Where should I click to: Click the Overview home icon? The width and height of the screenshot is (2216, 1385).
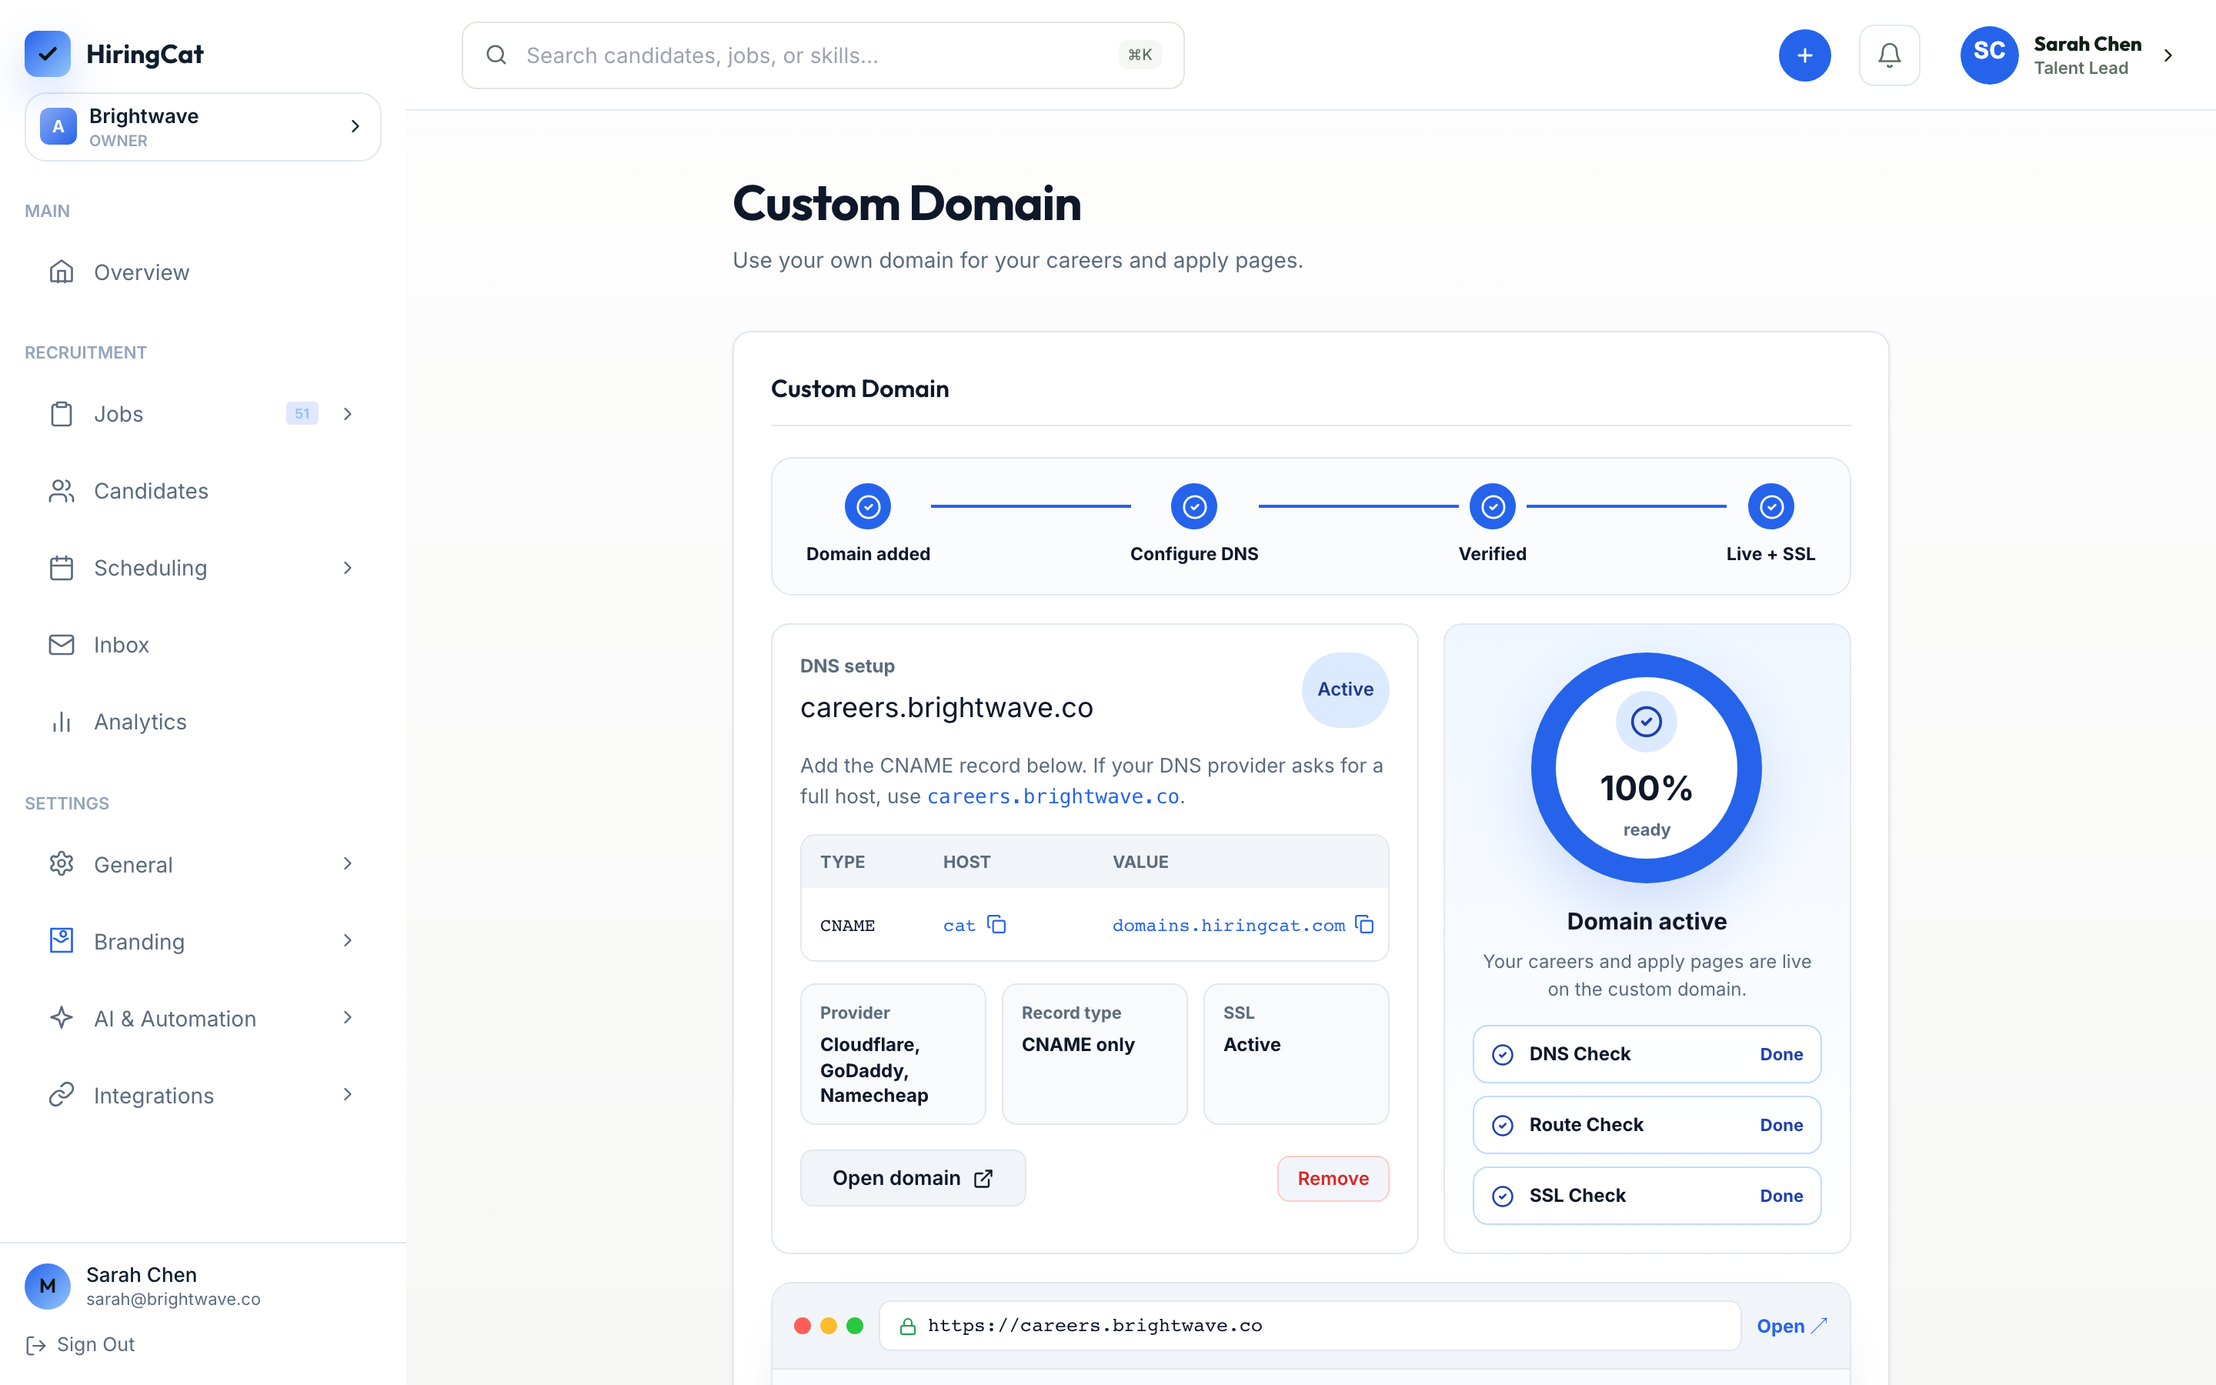pyautogui.click(x=62, y=272)
